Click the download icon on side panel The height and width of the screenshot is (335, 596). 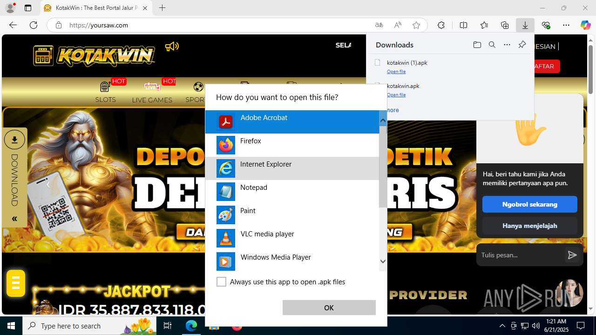click(14, 140)
